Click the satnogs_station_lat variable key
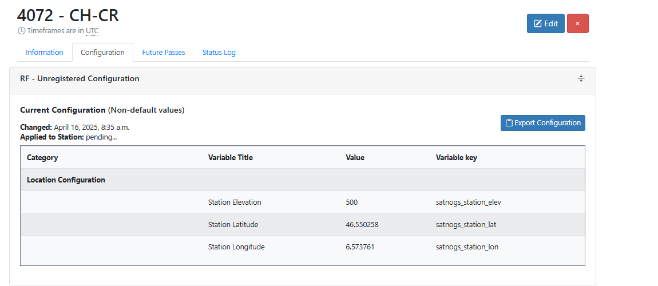The width and height of the screenshot is (658, 286). point(466,224)
